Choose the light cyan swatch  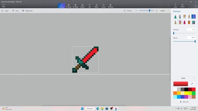click(x=175, y=97)
